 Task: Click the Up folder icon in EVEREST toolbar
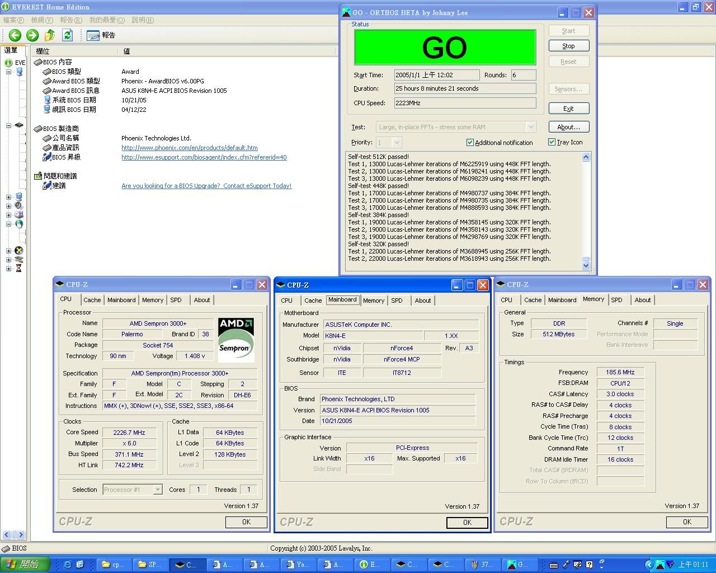50,35
